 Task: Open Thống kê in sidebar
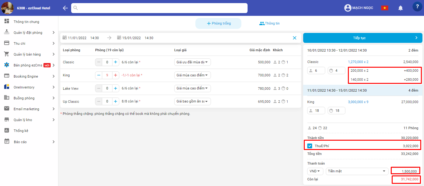pos(21,131)
